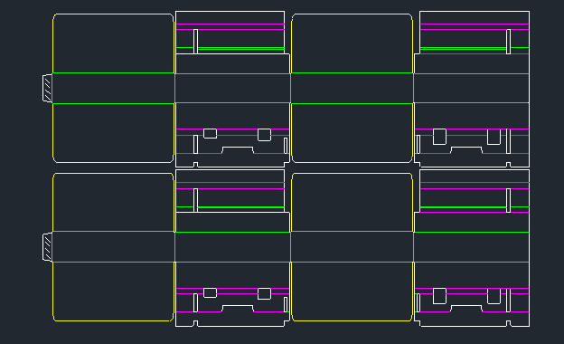Select tall white rectangle in upper-right bottom flap

click(439, 137)
